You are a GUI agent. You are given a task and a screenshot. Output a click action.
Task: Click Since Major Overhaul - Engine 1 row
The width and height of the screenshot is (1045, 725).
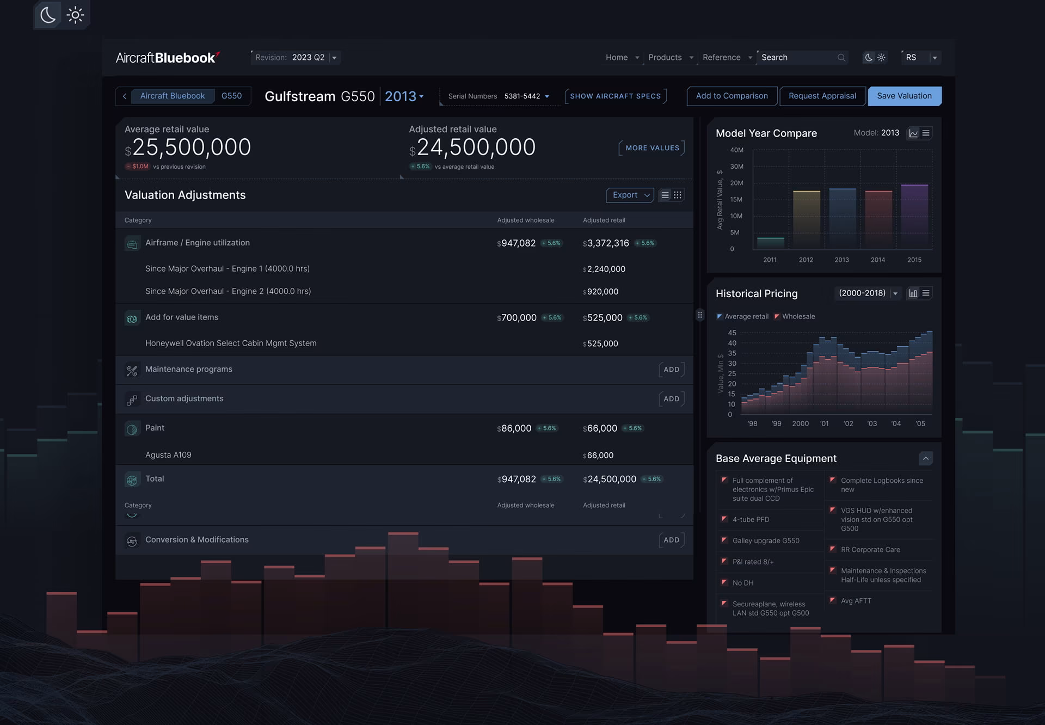[x=404, y=269]
